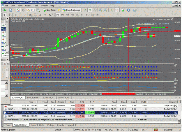
Task: Zoom out on the chart
Action: (105, 10)
